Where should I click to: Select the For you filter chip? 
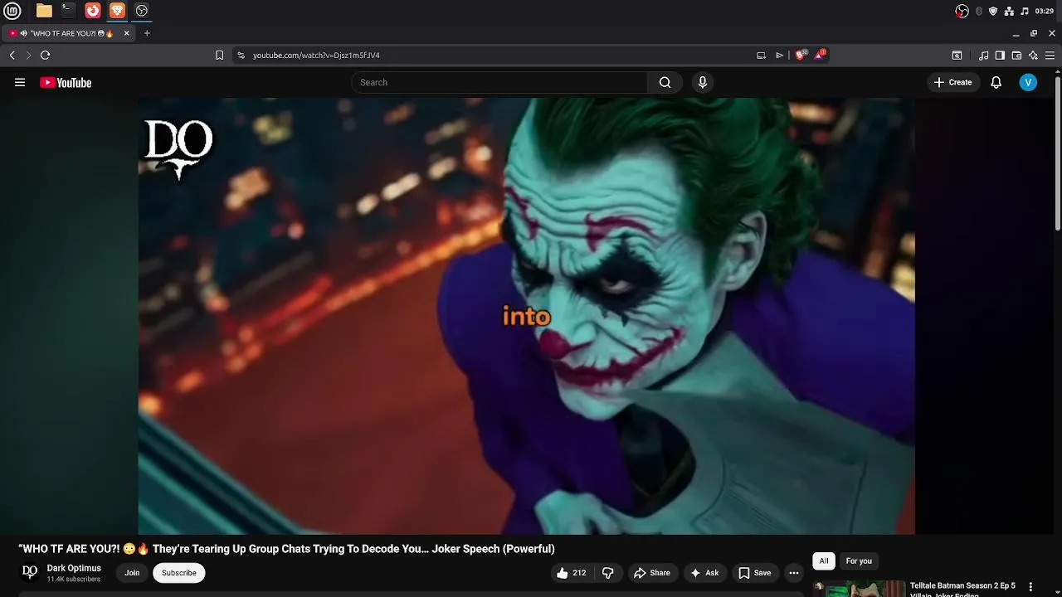(859, 561)
